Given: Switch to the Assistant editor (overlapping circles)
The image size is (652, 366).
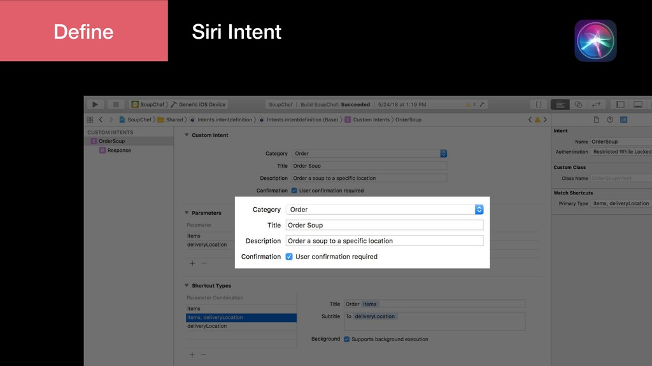Looking at the screenshot, I should coord(578,105).
